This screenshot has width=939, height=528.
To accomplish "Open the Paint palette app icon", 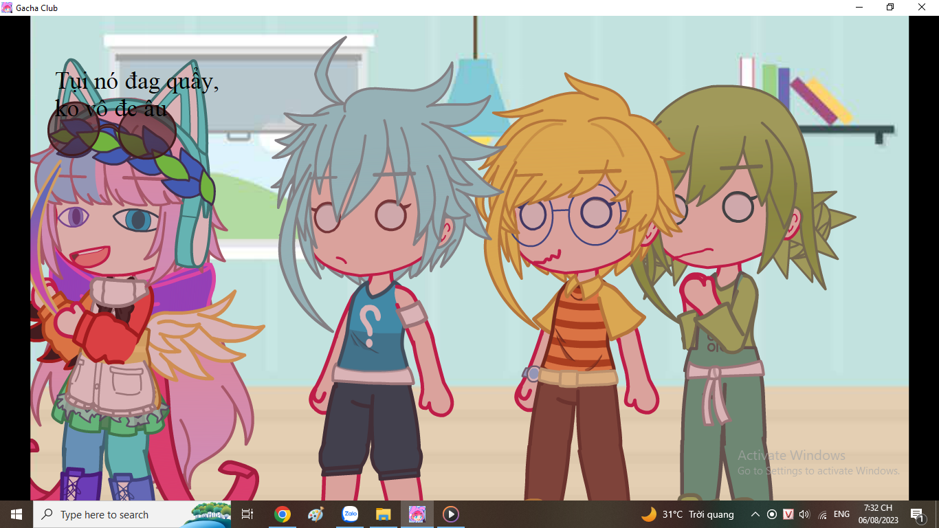I will (316, 514).
